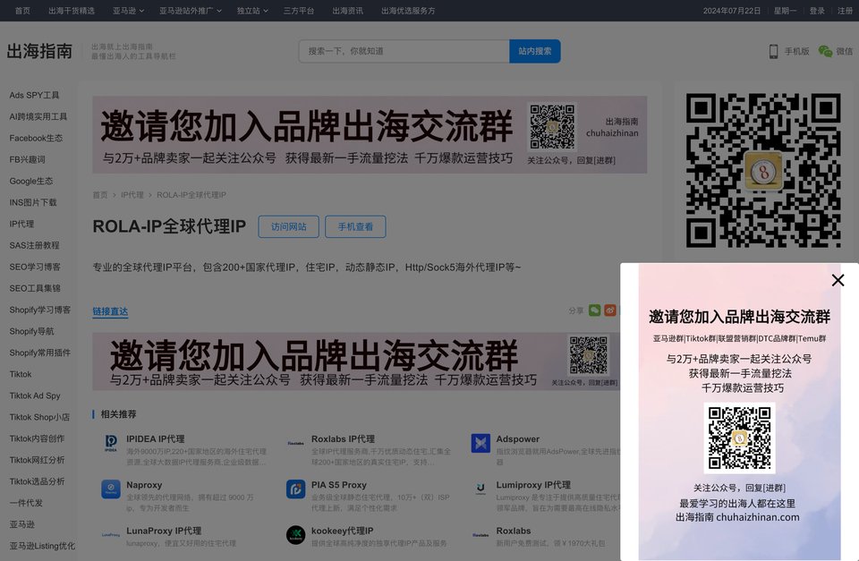Click 登录 to log in

point(817,11)
